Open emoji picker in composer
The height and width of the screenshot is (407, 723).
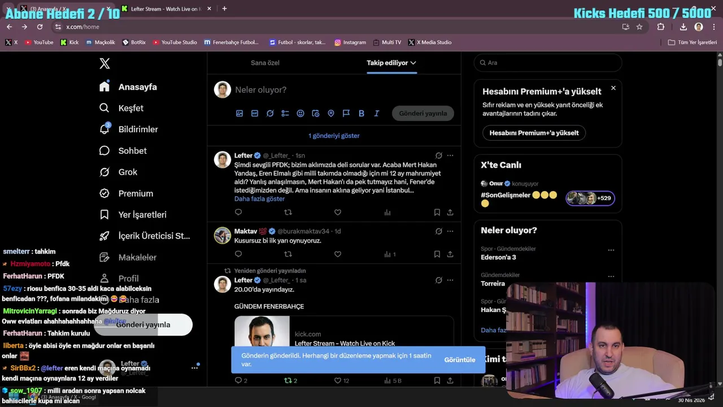(300, 113)
